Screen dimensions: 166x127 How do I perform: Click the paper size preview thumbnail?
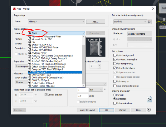coord(96,47)
